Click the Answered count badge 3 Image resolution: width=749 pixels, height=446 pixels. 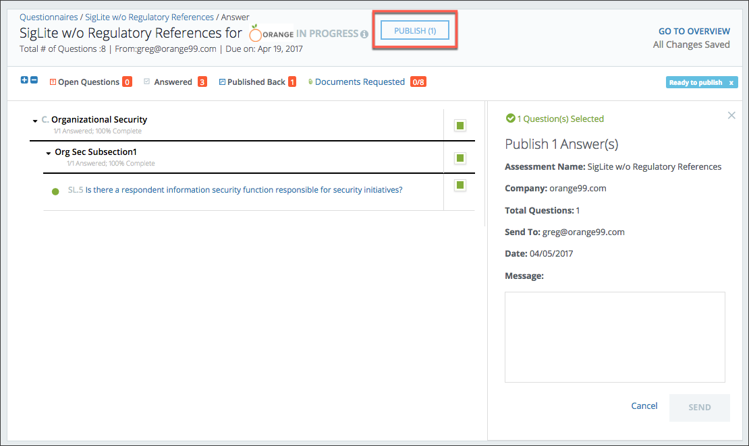202,82
